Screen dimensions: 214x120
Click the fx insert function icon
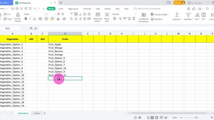click(36, 28)
